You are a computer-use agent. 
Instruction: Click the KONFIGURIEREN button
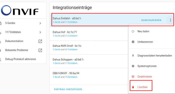pyautogui.click(x=151, y=20)
